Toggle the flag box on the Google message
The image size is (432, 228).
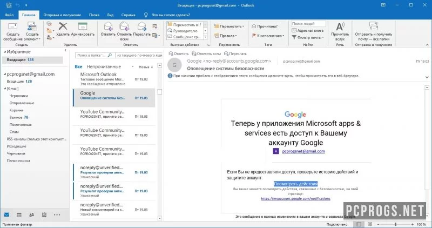(159, 92)
